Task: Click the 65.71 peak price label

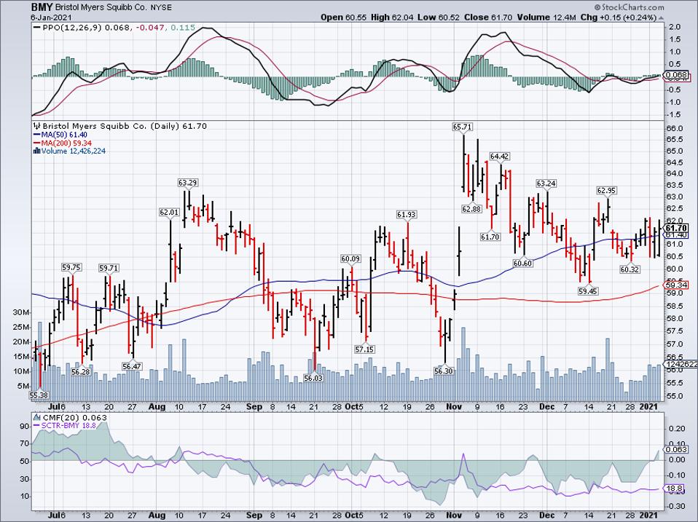Action: 463,127
